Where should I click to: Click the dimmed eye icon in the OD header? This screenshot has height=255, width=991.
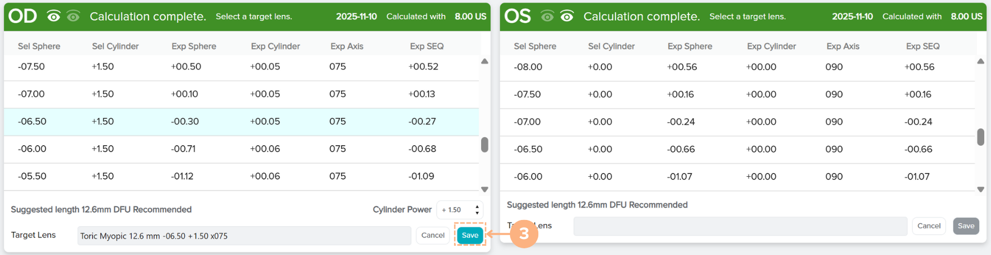tap(73, 16)
